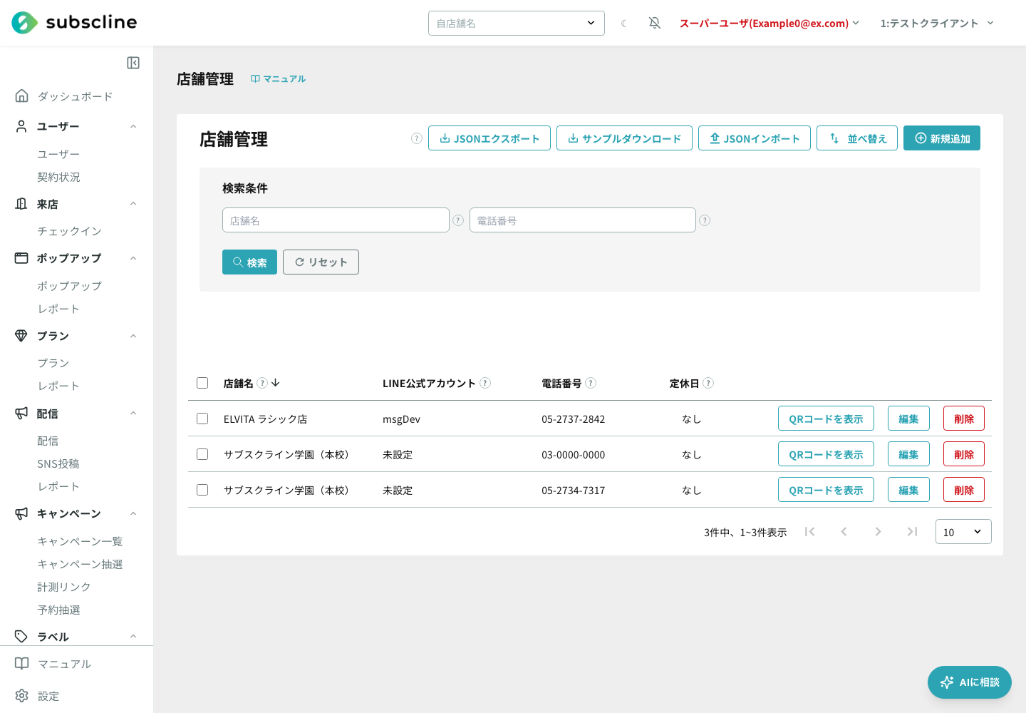Show QR code for phone 05-2734-7317 store
This screenshot has width=1026, height=713.
click(826, 490)
